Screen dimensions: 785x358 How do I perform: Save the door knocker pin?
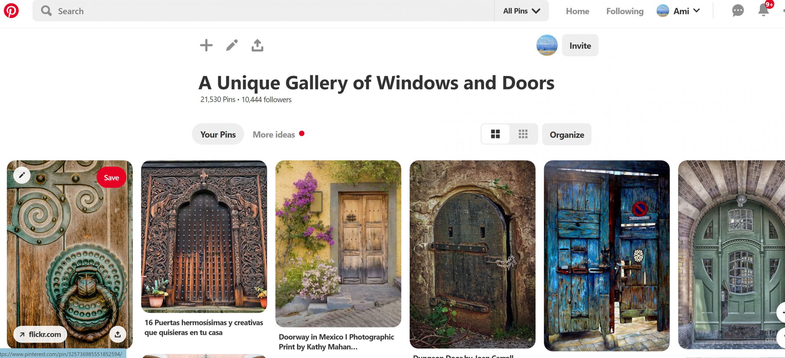point(111,178)
